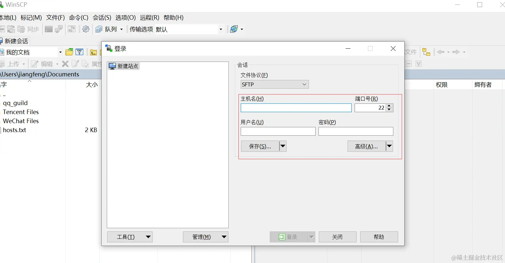The height and width of the screenshot is (263, 505).
Task: Open the 命令(C) menu
Action: [x=79, y=18]
